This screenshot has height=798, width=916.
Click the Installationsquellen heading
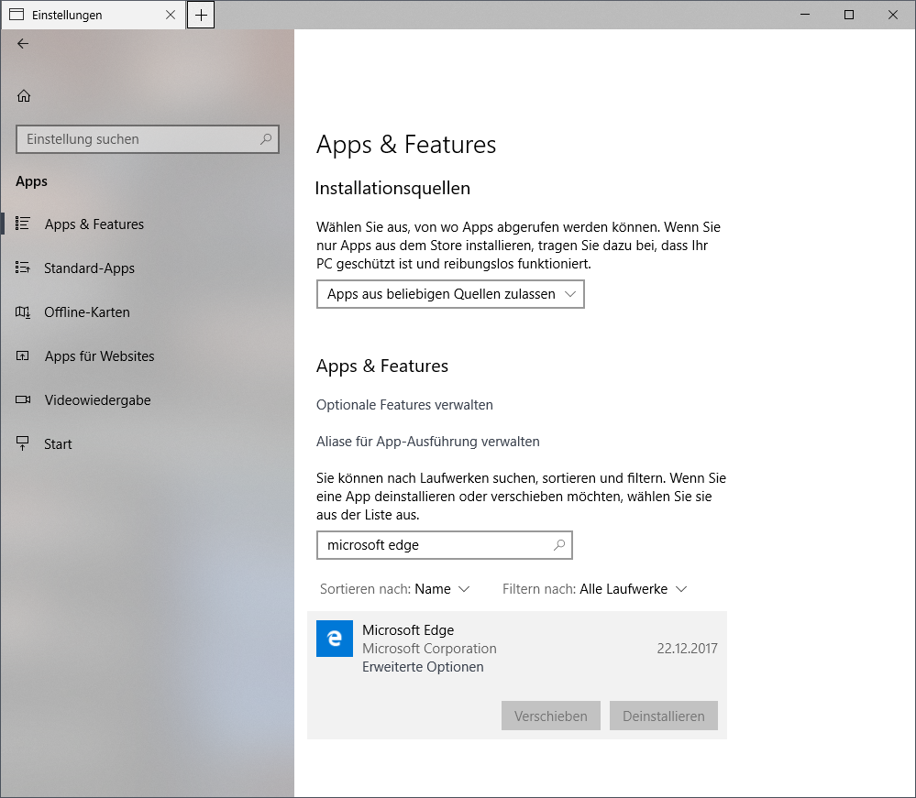392,188
